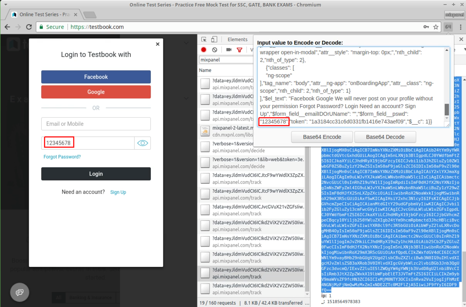The width and height of the screenshot is (466, 307).
Task: Close the Online Test Series tab
Action: point(75,15)
